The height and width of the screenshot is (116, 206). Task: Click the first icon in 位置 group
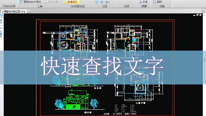(x=97, y=2)
